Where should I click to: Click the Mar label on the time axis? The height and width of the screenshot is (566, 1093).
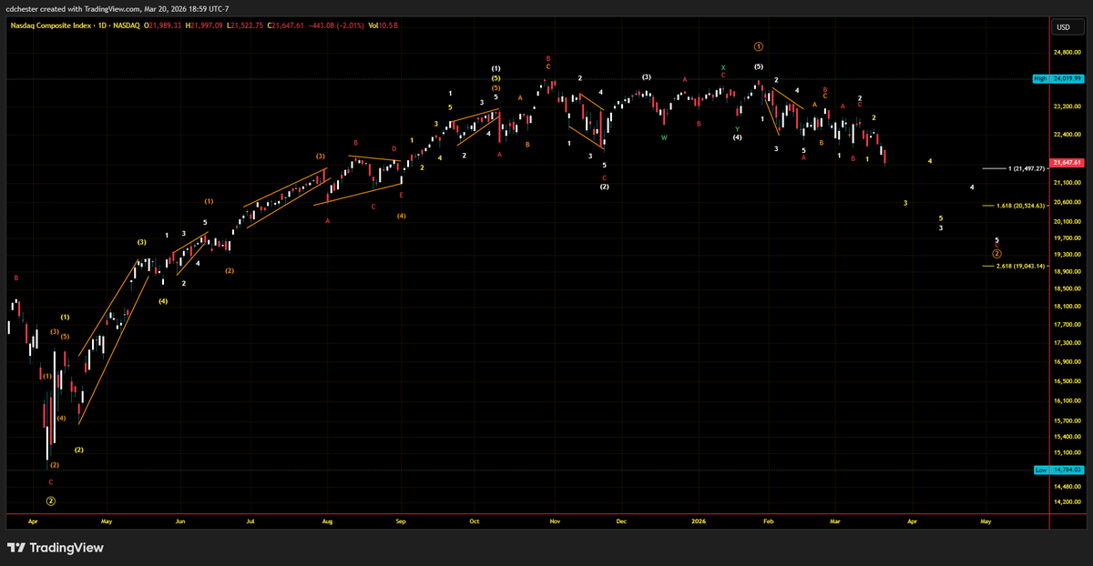pos(834,522)
